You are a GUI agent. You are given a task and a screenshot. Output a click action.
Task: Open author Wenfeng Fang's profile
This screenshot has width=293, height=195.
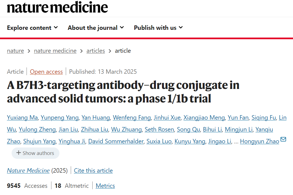coord(132,118)
